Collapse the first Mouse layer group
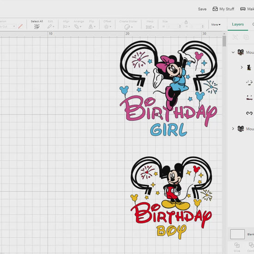Screen dimensions: 254x254 (x=233, y=52)
